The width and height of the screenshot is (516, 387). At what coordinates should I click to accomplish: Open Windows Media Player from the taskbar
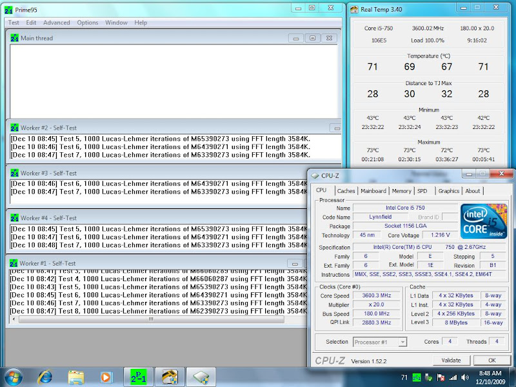[x=106, y=376]
